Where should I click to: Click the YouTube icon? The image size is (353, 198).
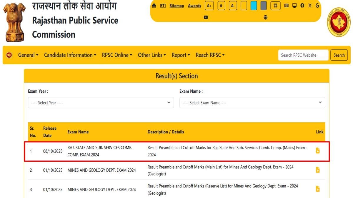(206, 17)
